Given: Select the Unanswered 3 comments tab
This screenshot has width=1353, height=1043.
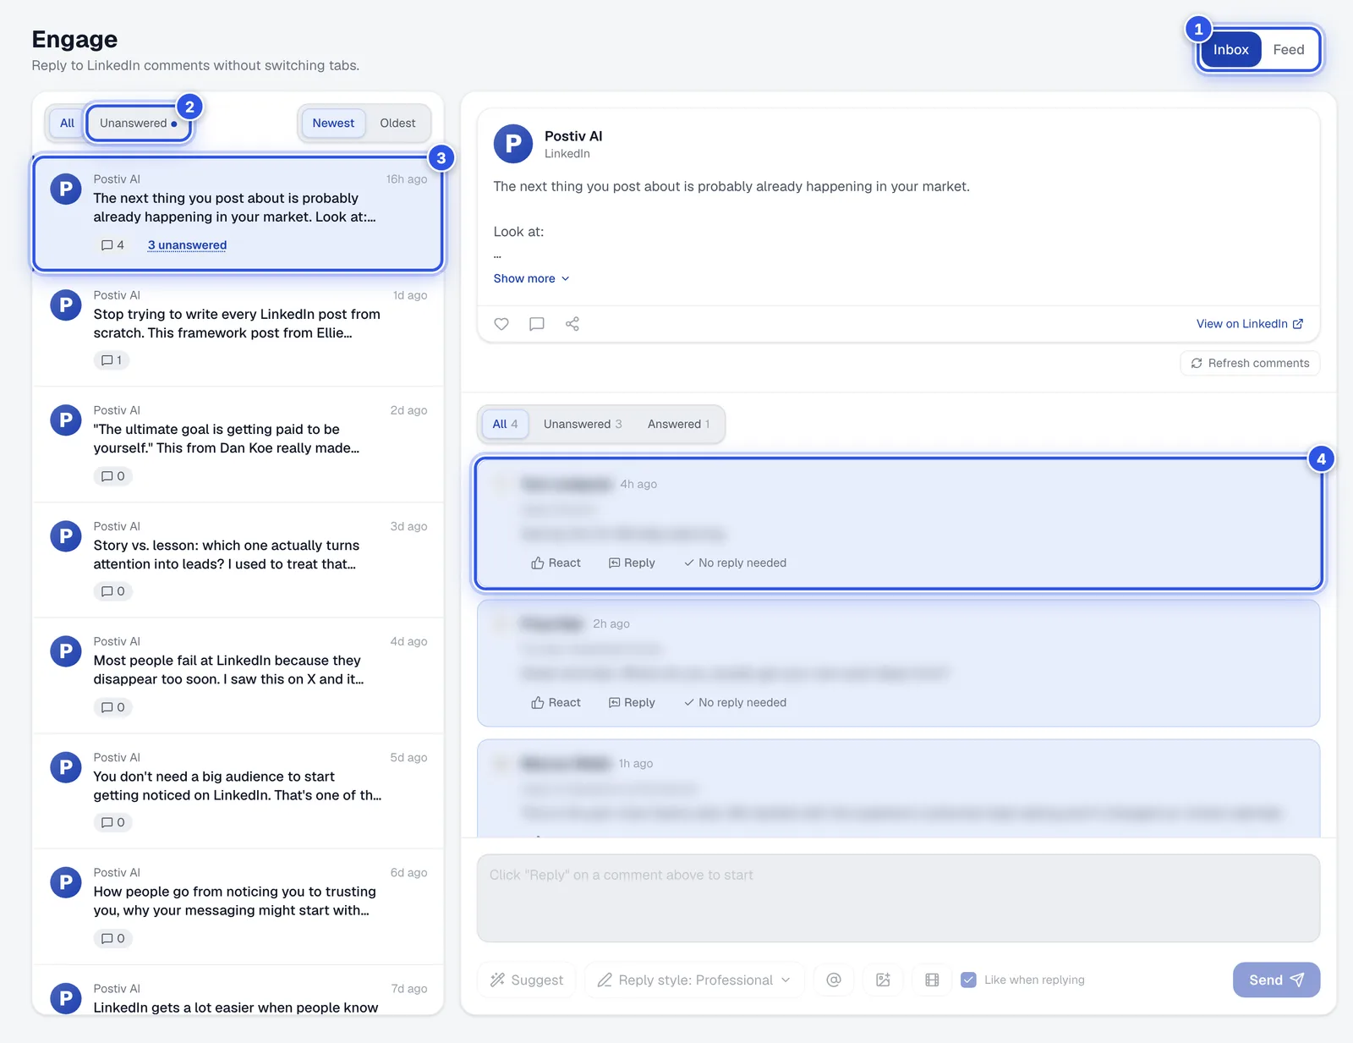Looking at the screenshot, I should 583,424.
